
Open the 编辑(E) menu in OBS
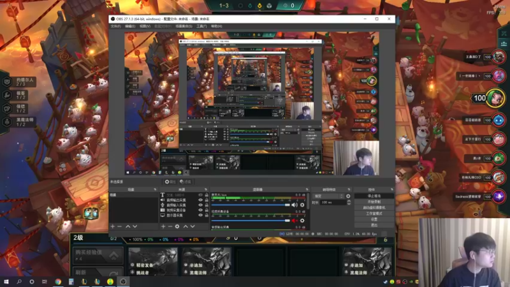tap(130, 26)
